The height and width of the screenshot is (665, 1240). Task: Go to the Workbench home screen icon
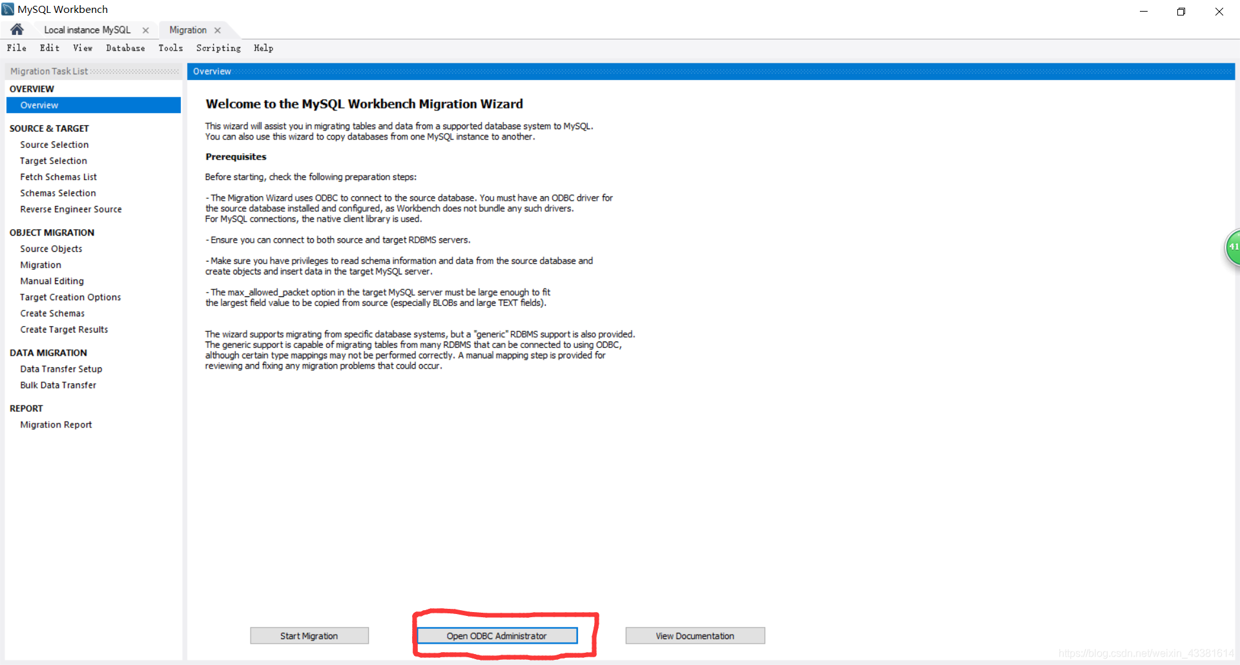17,30
